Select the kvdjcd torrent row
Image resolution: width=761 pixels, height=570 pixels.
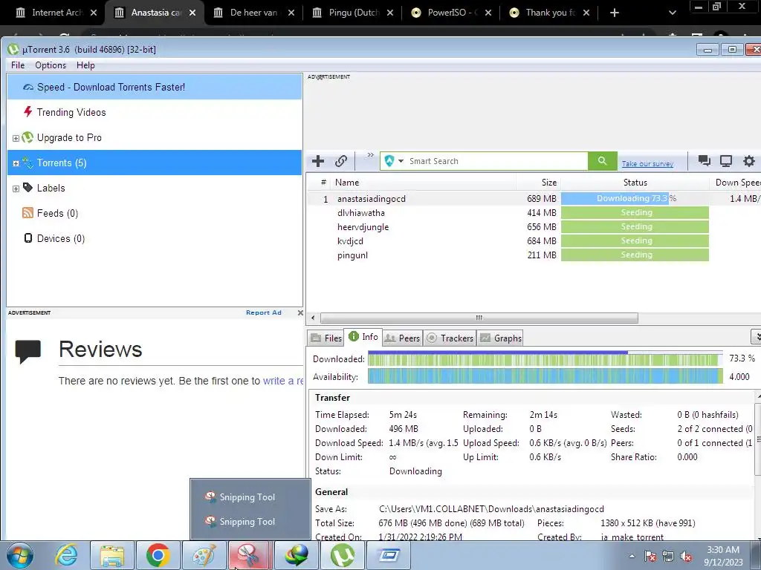coord(533,241)
